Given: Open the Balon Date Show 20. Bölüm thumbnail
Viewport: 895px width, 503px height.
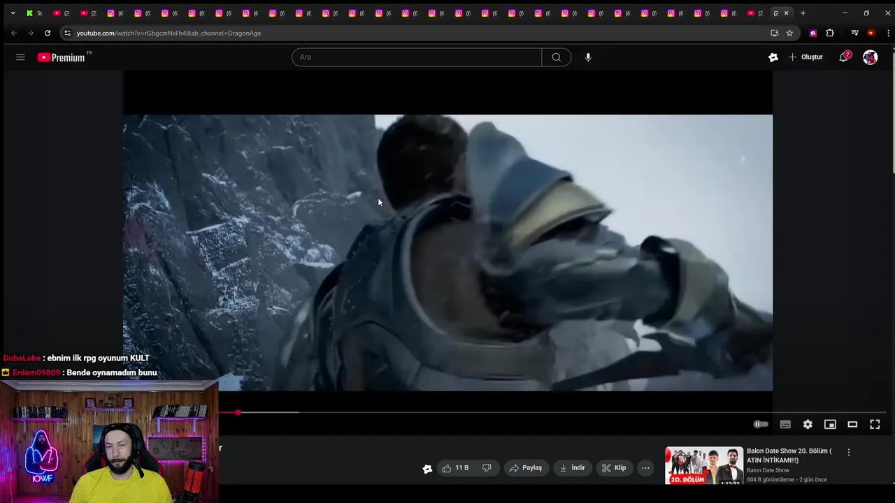Looking at the screenshot, I should click(704, 465).
